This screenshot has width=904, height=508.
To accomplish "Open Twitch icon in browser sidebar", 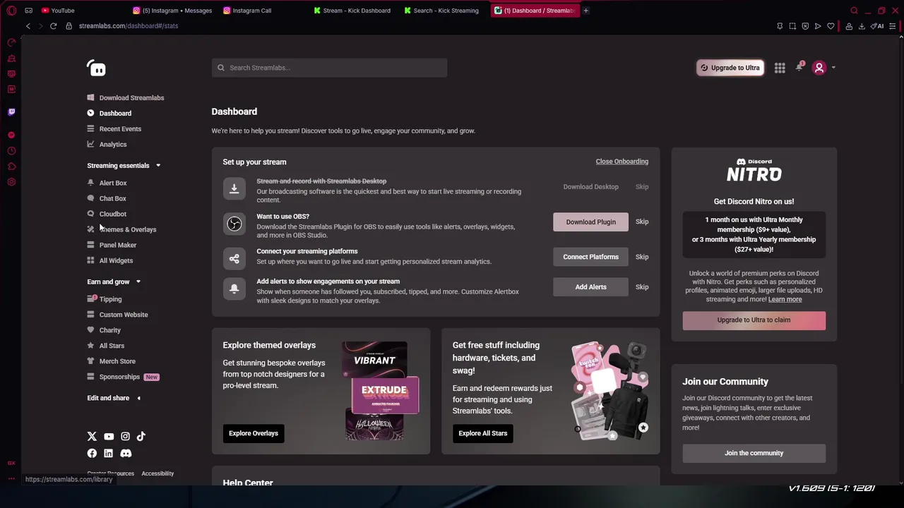I will (11, 111).
